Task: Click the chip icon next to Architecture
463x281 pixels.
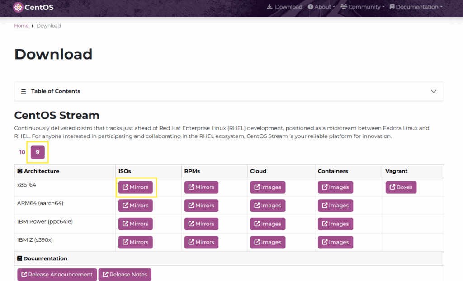Action: coord(20,171)
